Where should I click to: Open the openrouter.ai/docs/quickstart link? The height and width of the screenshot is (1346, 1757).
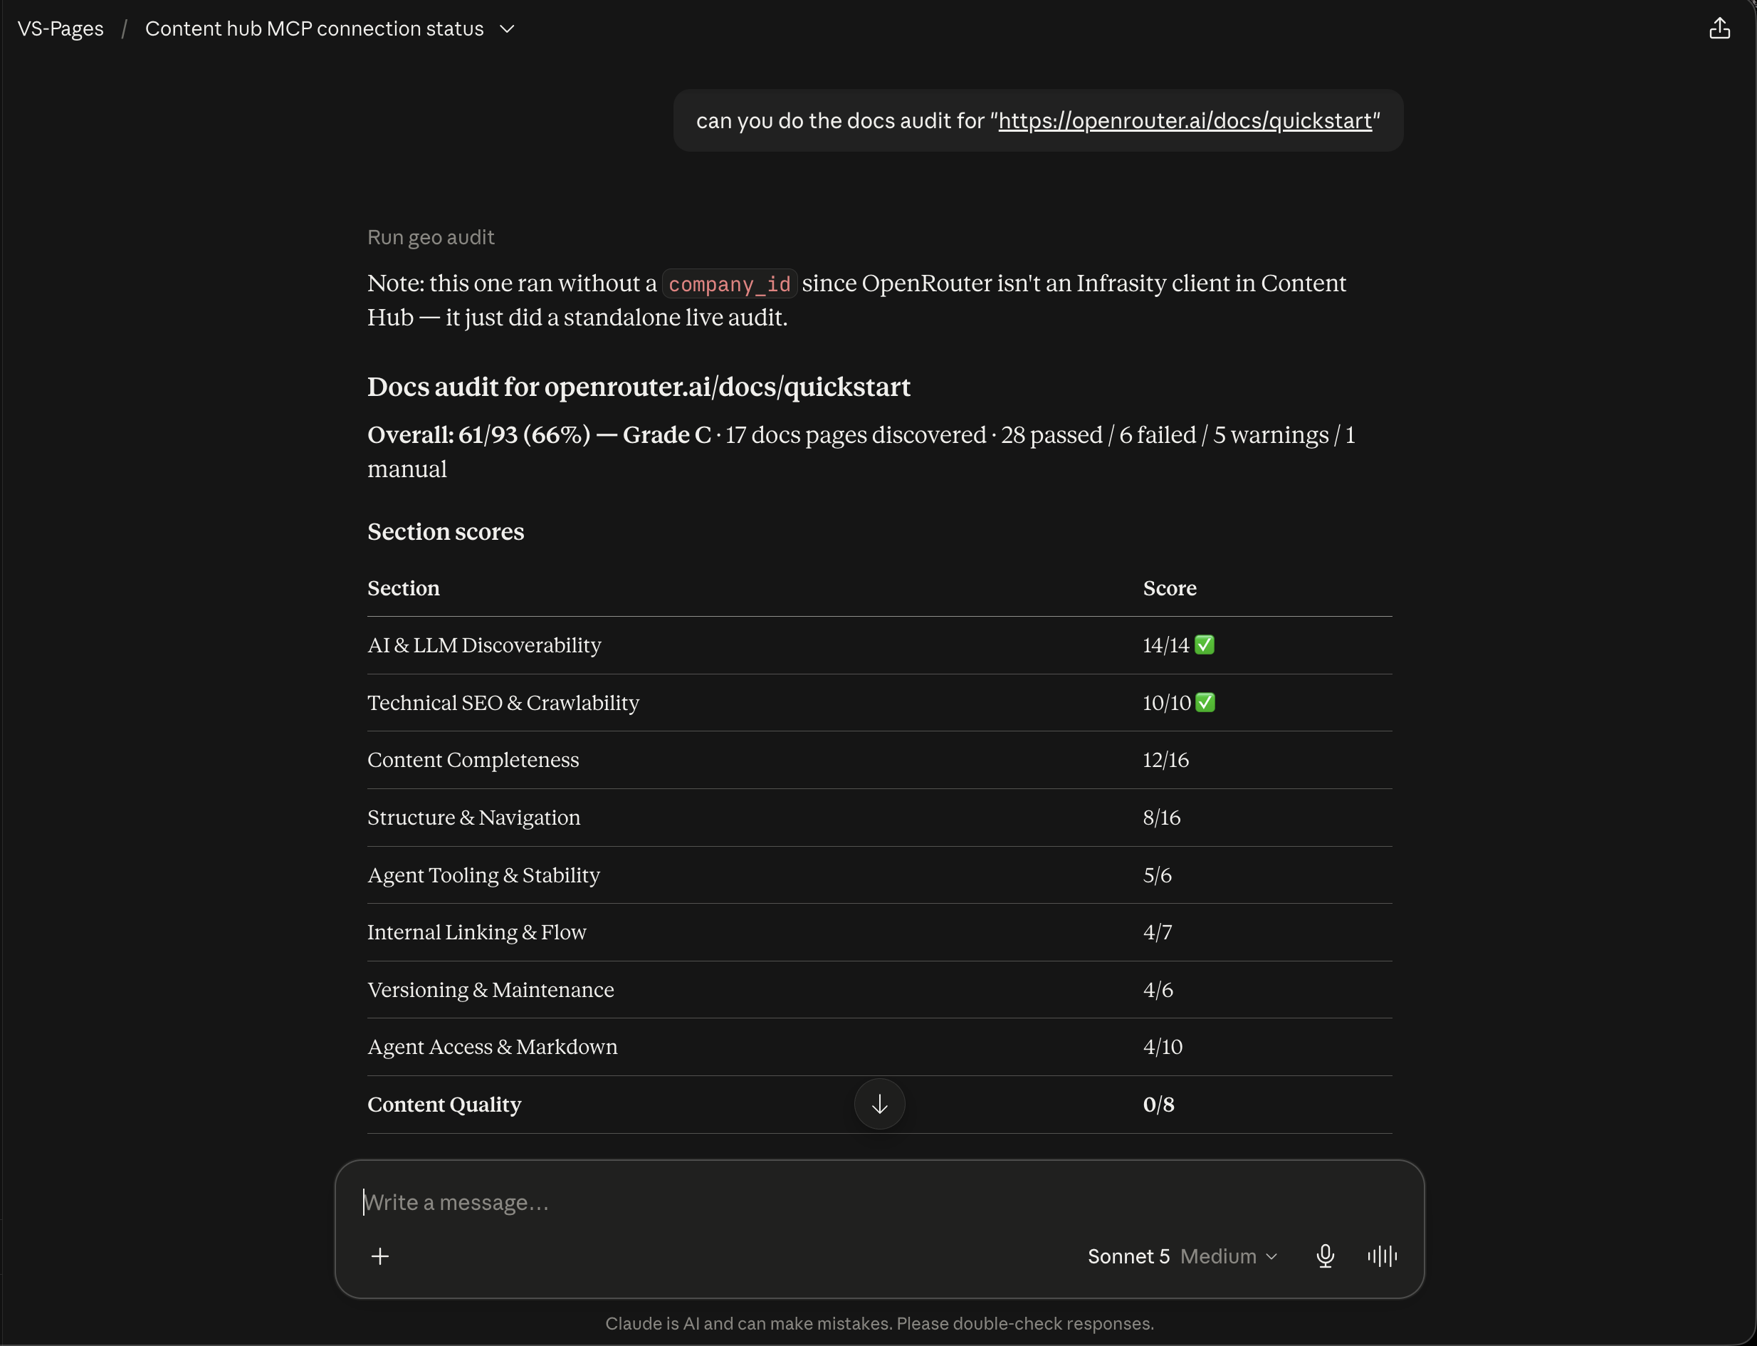click(x=1185, y=121)
